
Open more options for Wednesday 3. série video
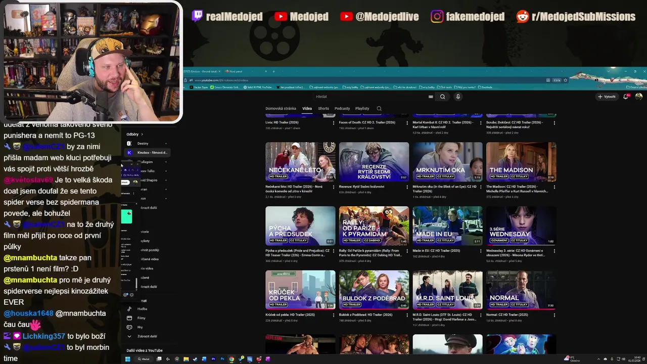click(x=554, y=251)
